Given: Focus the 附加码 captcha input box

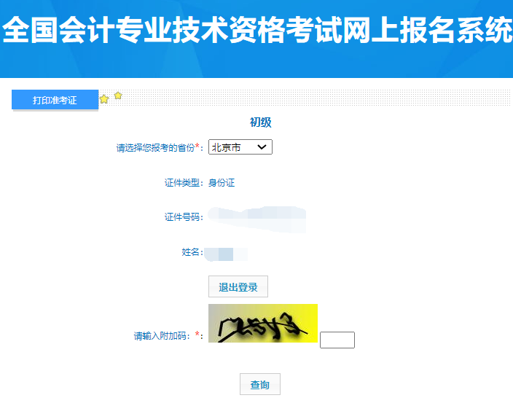Looking at the screenshot, I should point(337,340).
